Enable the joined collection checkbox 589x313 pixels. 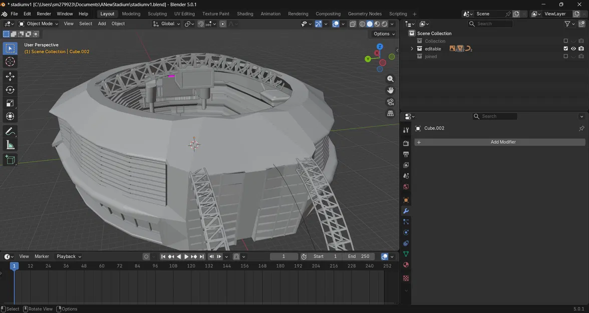[566, 57]
